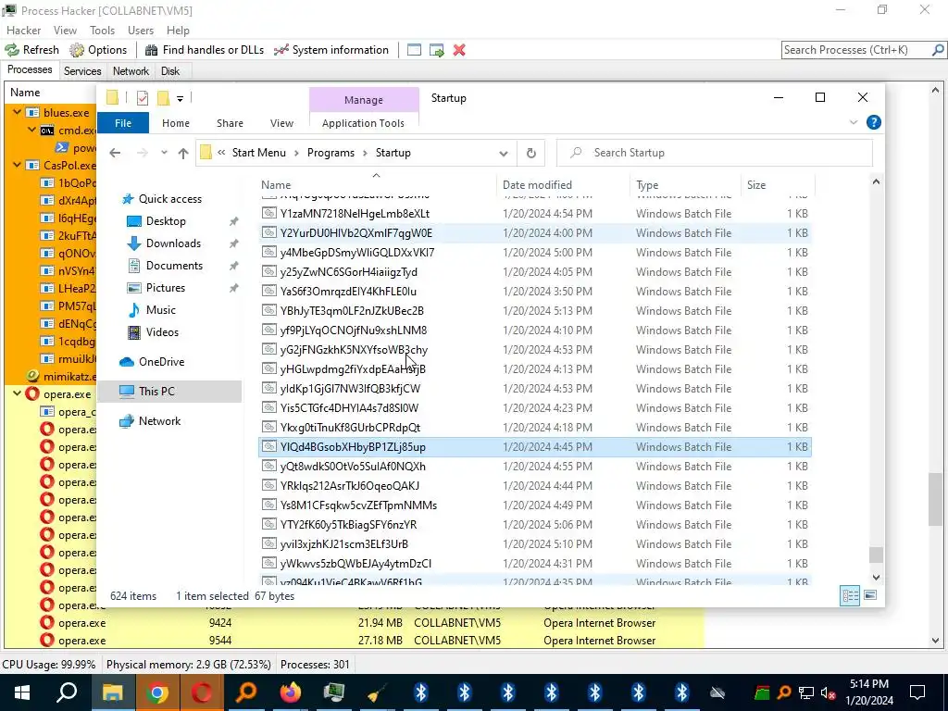Select the mimikatz process row
The image size is (948, 711).
point(51,377)
